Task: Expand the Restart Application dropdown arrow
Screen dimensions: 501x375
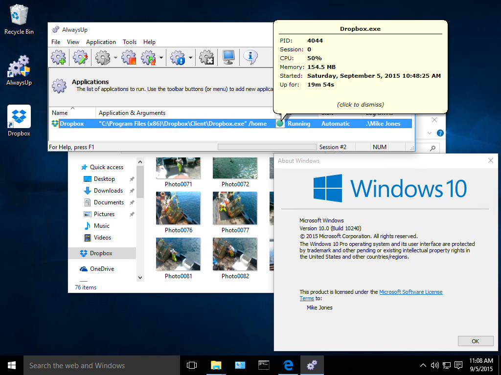Action: (161, 58)
